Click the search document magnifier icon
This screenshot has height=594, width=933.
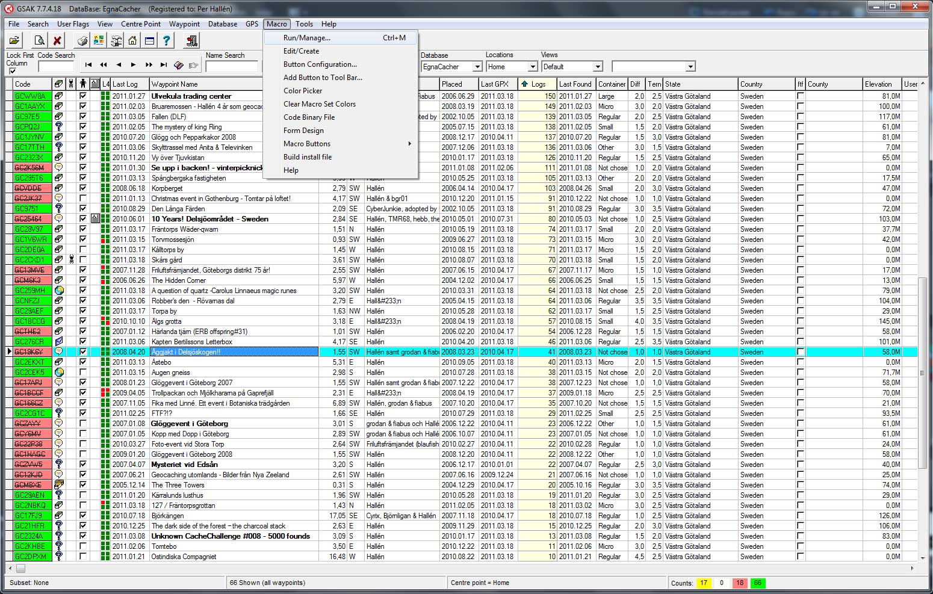tap(39, 41)
